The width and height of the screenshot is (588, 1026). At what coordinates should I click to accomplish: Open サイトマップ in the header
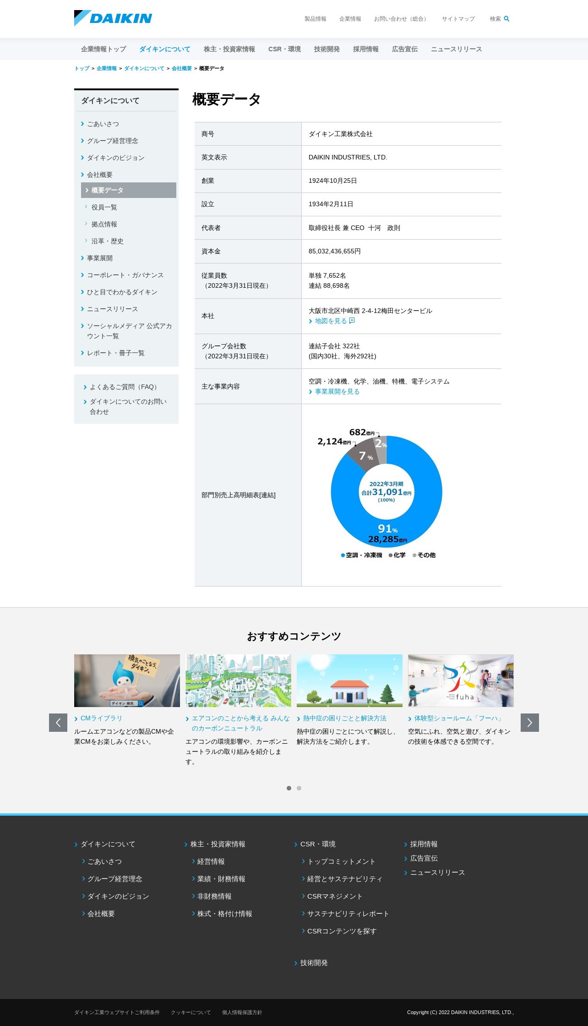coord(458,19)
